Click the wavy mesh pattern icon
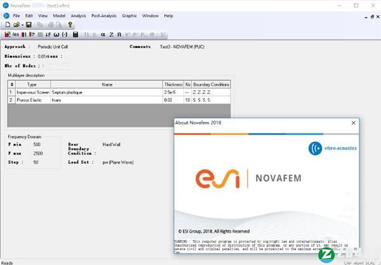 pyautogui.click(x=40, y=34)
